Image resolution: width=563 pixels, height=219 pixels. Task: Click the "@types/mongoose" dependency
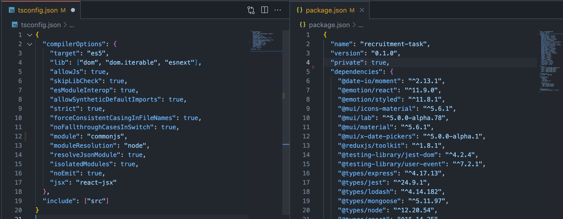pyautogui.click(x=369, y=201)
